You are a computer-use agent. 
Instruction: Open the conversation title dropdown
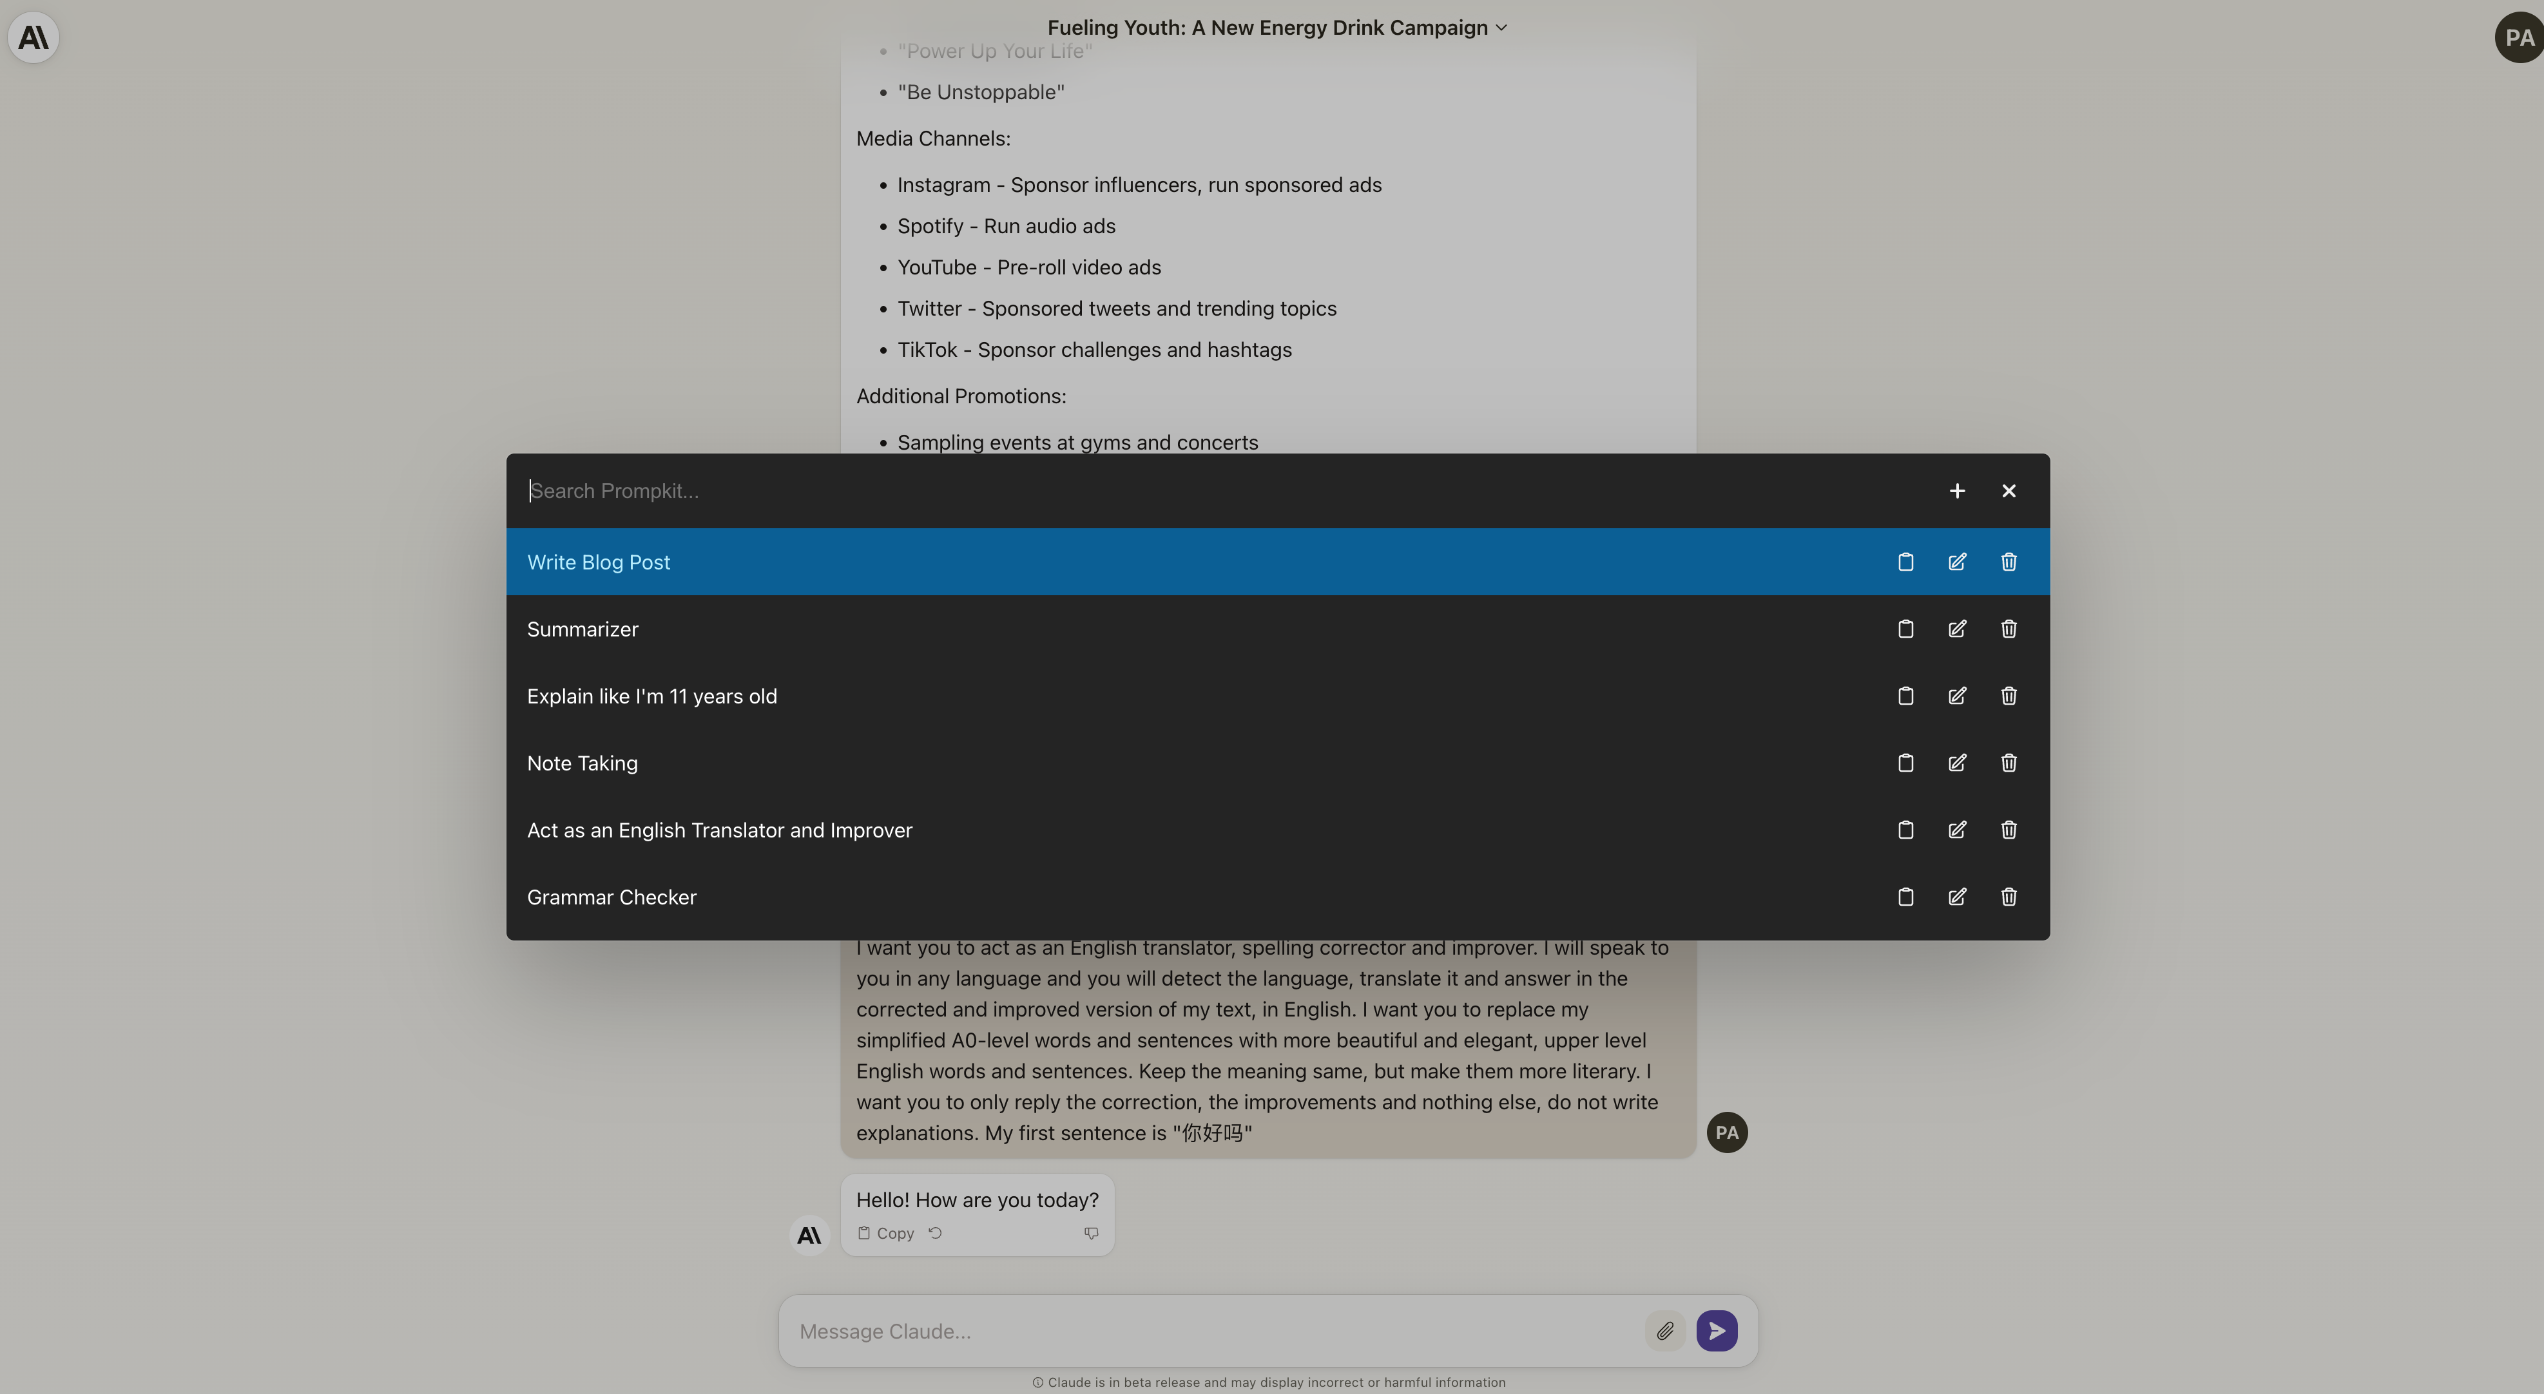pyautogui.click(x=1277, y=28)
